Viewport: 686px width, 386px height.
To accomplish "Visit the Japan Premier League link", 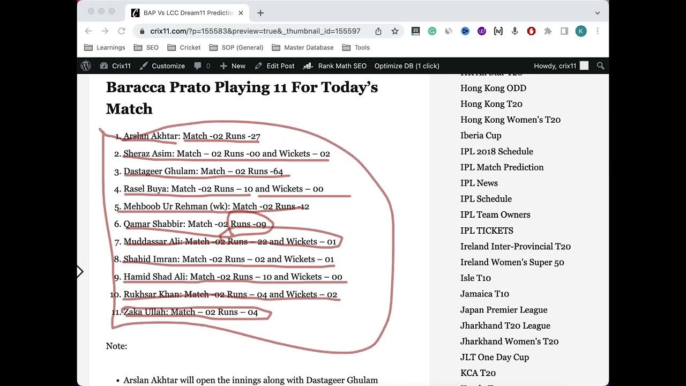I will point(503,310).
